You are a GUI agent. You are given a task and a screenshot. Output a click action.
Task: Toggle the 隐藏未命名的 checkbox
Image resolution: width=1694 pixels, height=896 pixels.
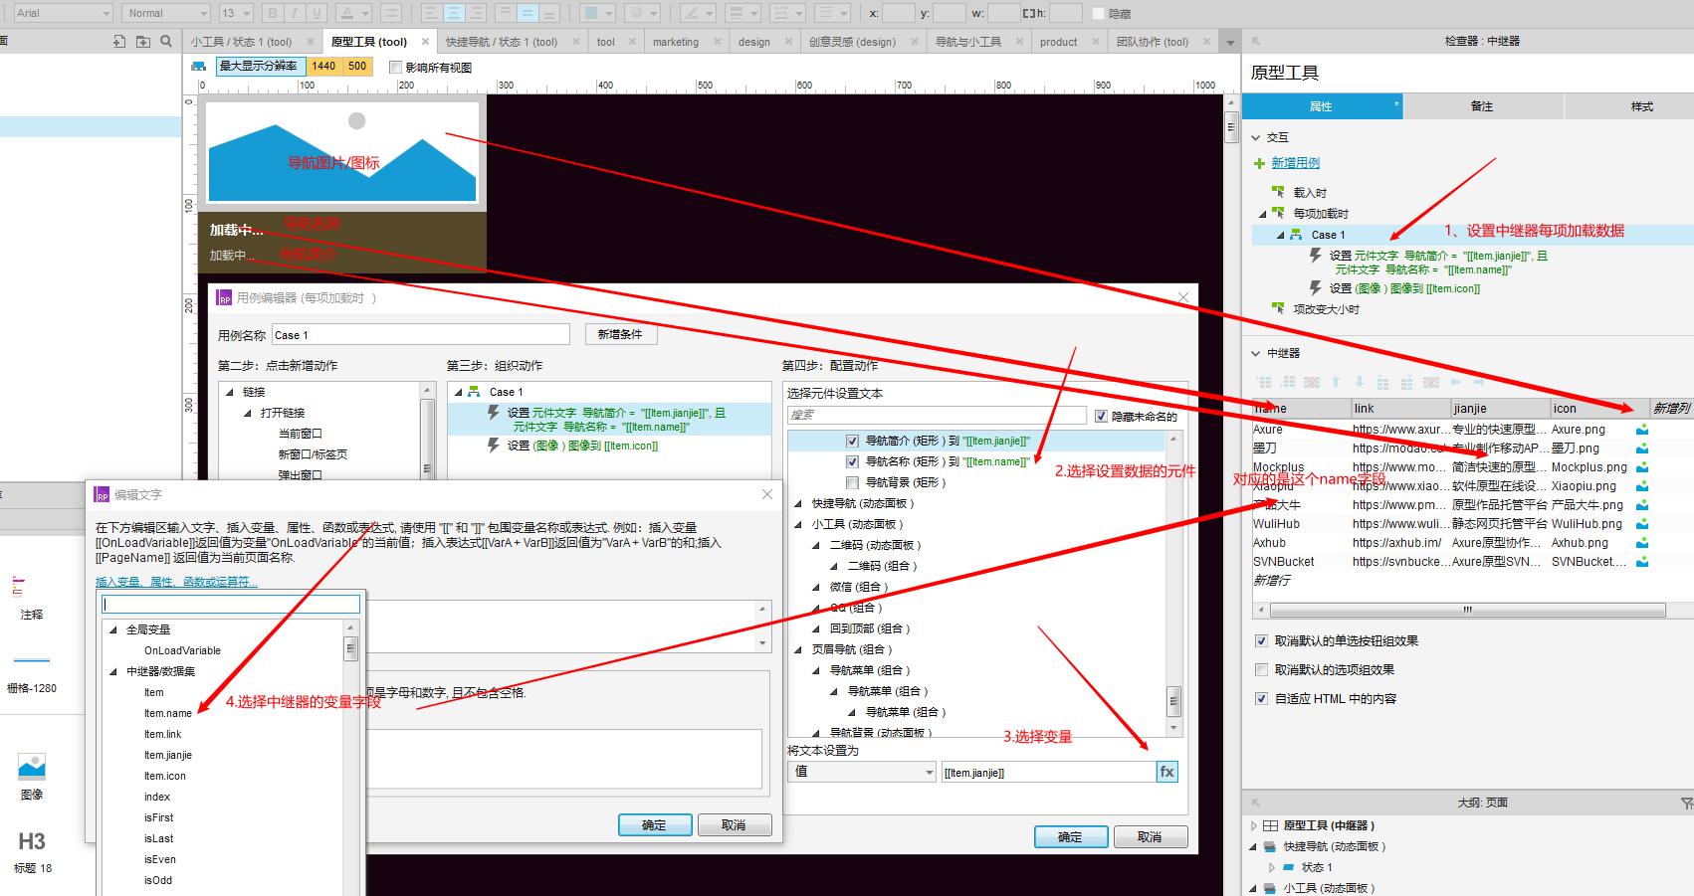(1101, 417)
